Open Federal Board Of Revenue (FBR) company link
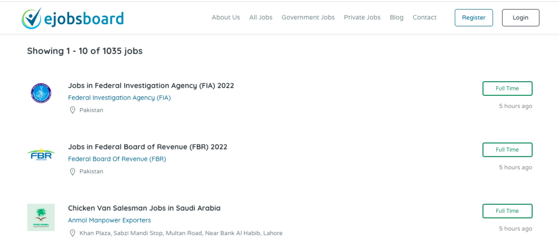559x251 pixels. point(117,159)
